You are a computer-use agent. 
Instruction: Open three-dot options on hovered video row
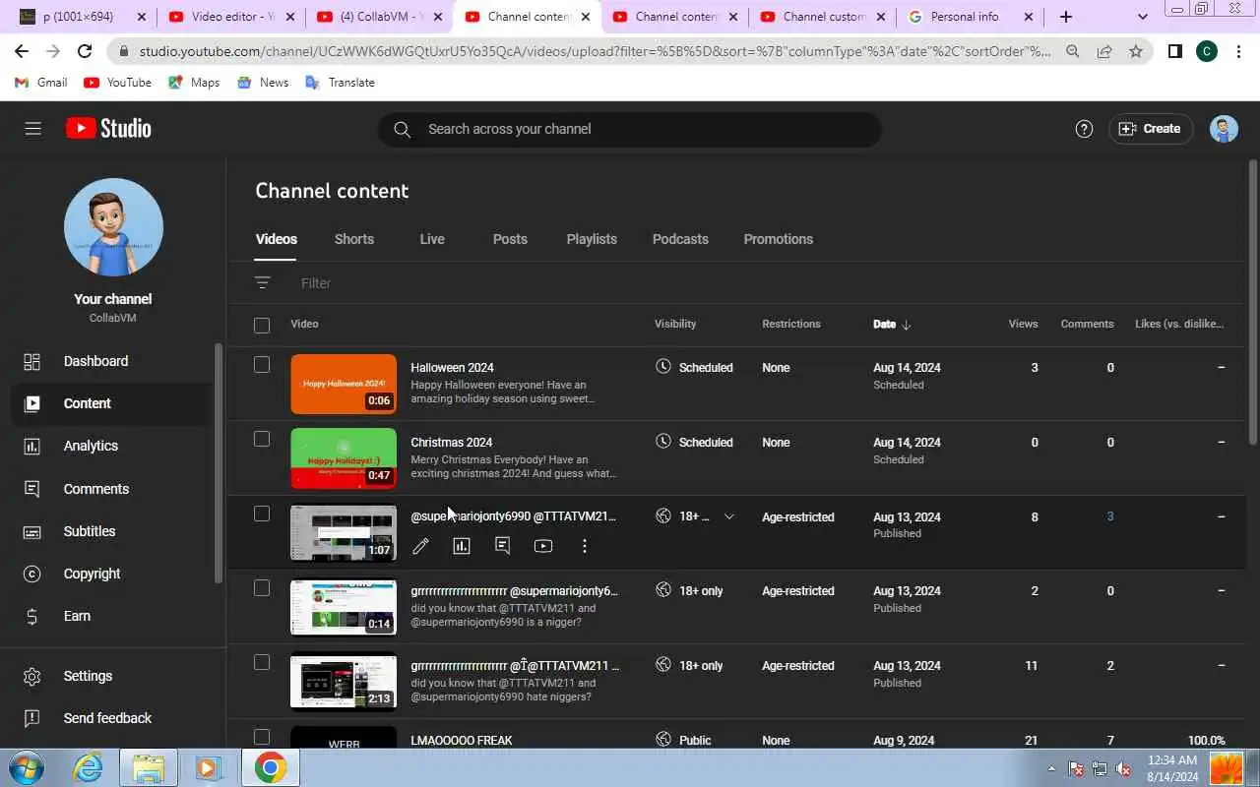(585, 546)
